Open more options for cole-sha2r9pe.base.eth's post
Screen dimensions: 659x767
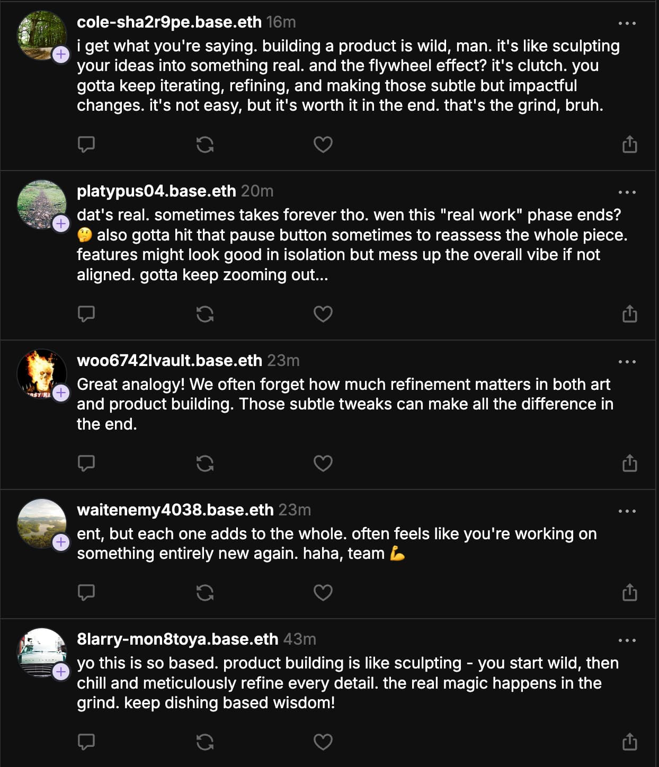(627, 23)
